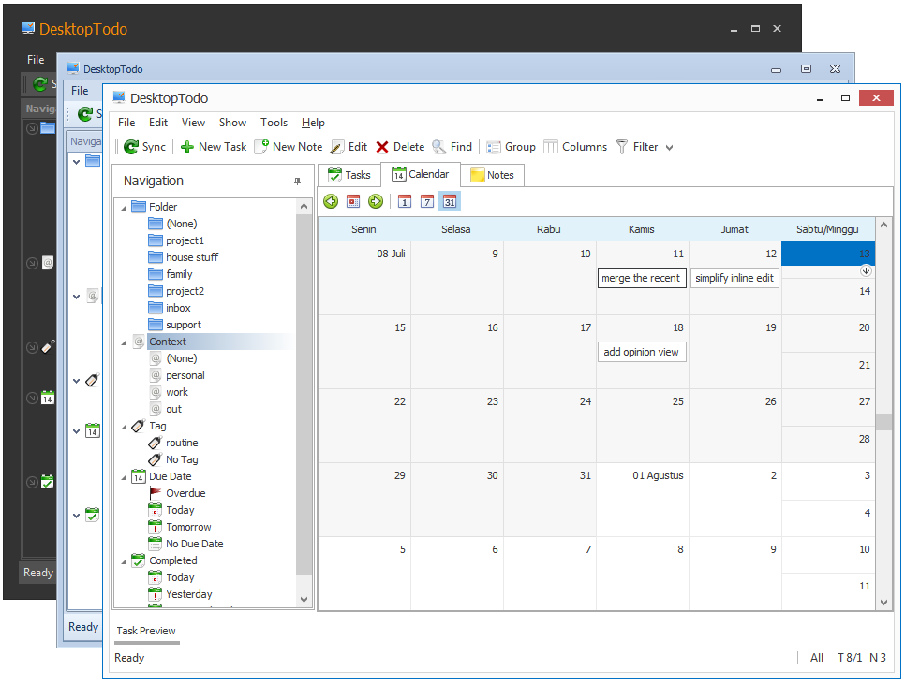Open the Filter dropdown arrow
905x684 pixels.
(669, 148)
